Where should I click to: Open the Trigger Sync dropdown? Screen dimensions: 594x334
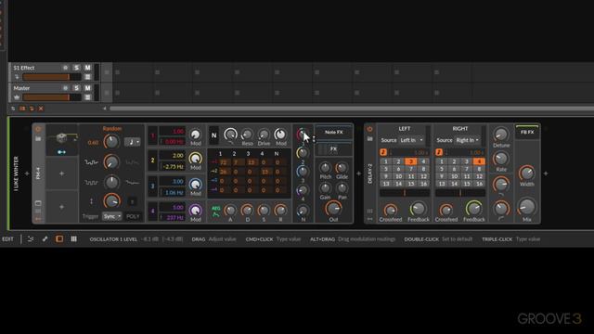(111, 216)
